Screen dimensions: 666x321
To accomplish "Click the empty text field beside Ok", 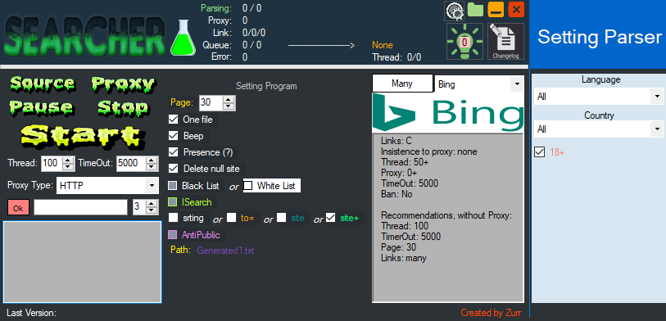I will (81, 207).
